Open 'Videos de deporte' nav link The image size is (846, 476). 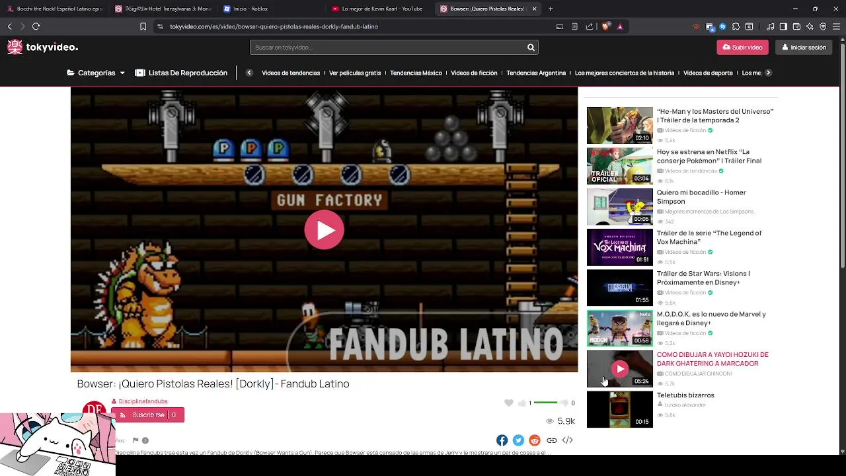click(x=708, y=73)
